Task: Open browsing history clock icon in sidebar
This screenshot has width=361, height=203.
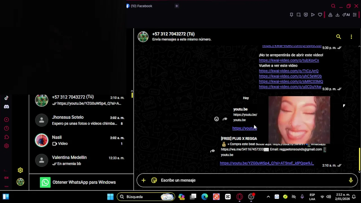Action: point(6,128)
